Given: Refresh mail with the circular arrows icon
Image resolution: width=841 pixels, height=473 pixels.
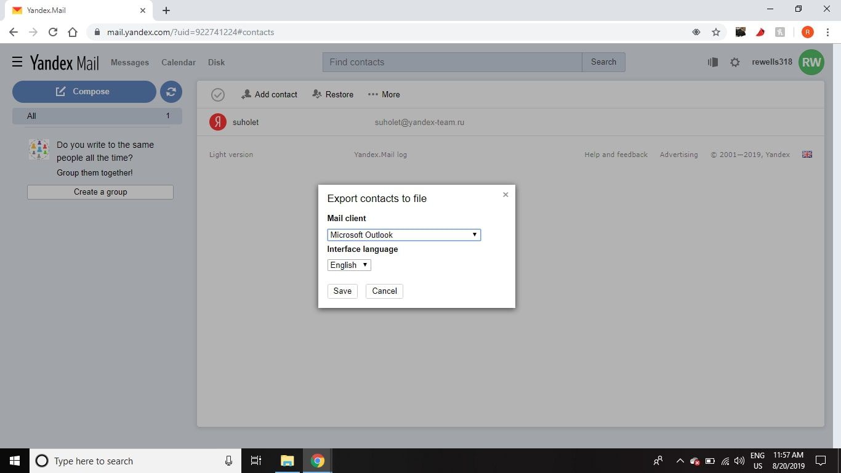Looking at the screenshot, I should pos(171,92).
